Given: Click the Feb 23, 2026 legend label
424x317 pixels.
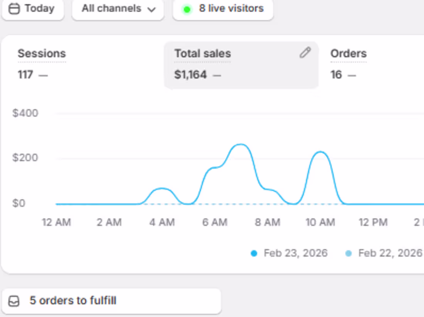Looking at the screenshot, I should click(296, 253).
